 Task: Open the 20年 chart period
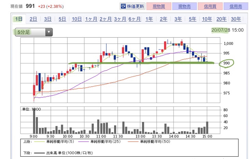click(x=221, y=19)
